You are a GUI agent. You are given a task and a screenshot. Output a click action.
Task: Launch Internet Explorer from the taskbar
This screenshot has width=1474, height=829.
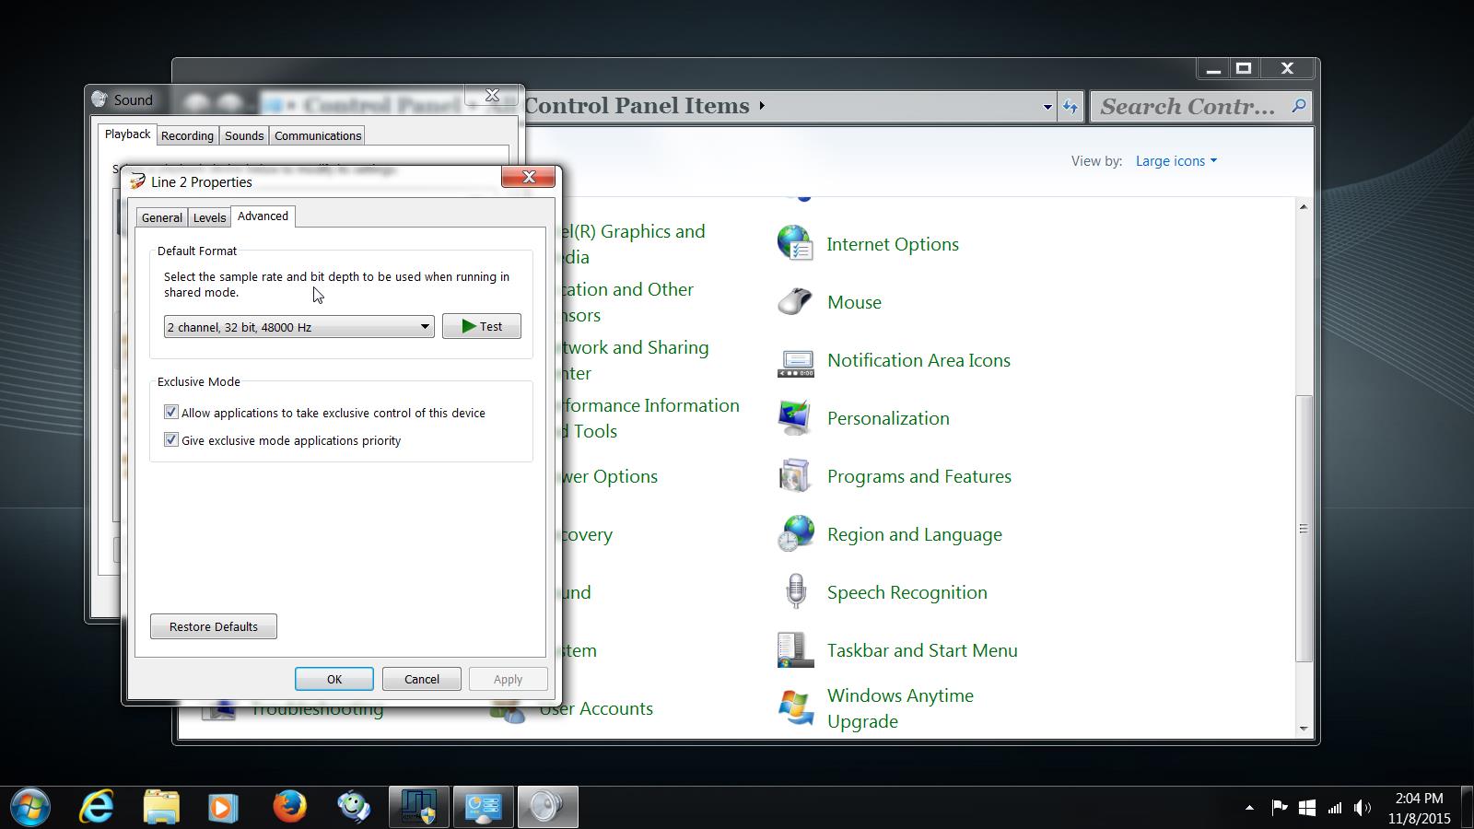pos(96,808)
